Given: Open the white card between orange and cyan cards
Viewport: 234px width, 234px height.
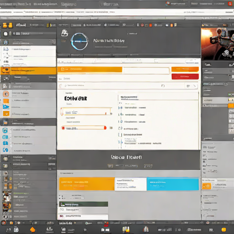Looking at the screenshot, I should click(x=131, y=184).
